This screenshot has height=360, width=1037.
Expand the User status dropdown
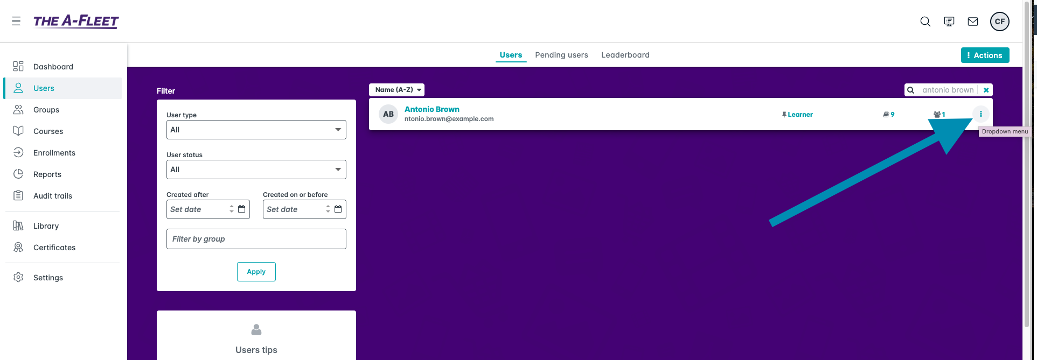(x=256, y=170)
